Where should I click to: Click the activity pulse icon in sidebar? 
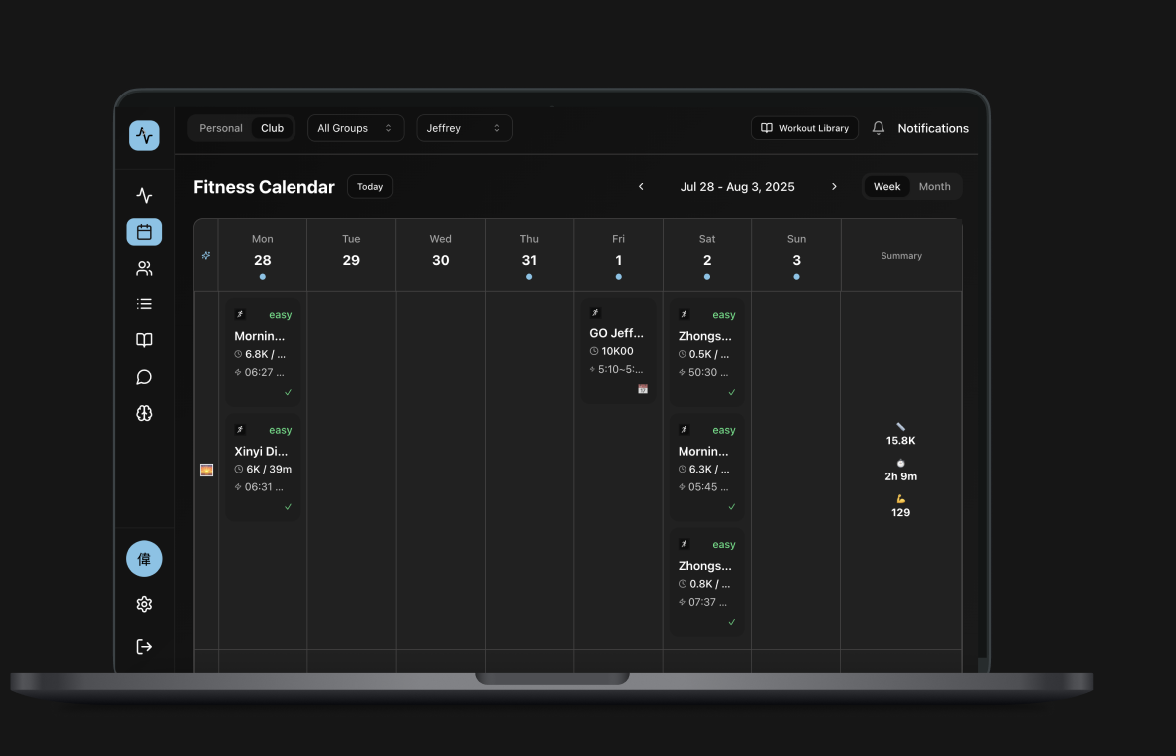pyautogui.click(x=144, y=195)
